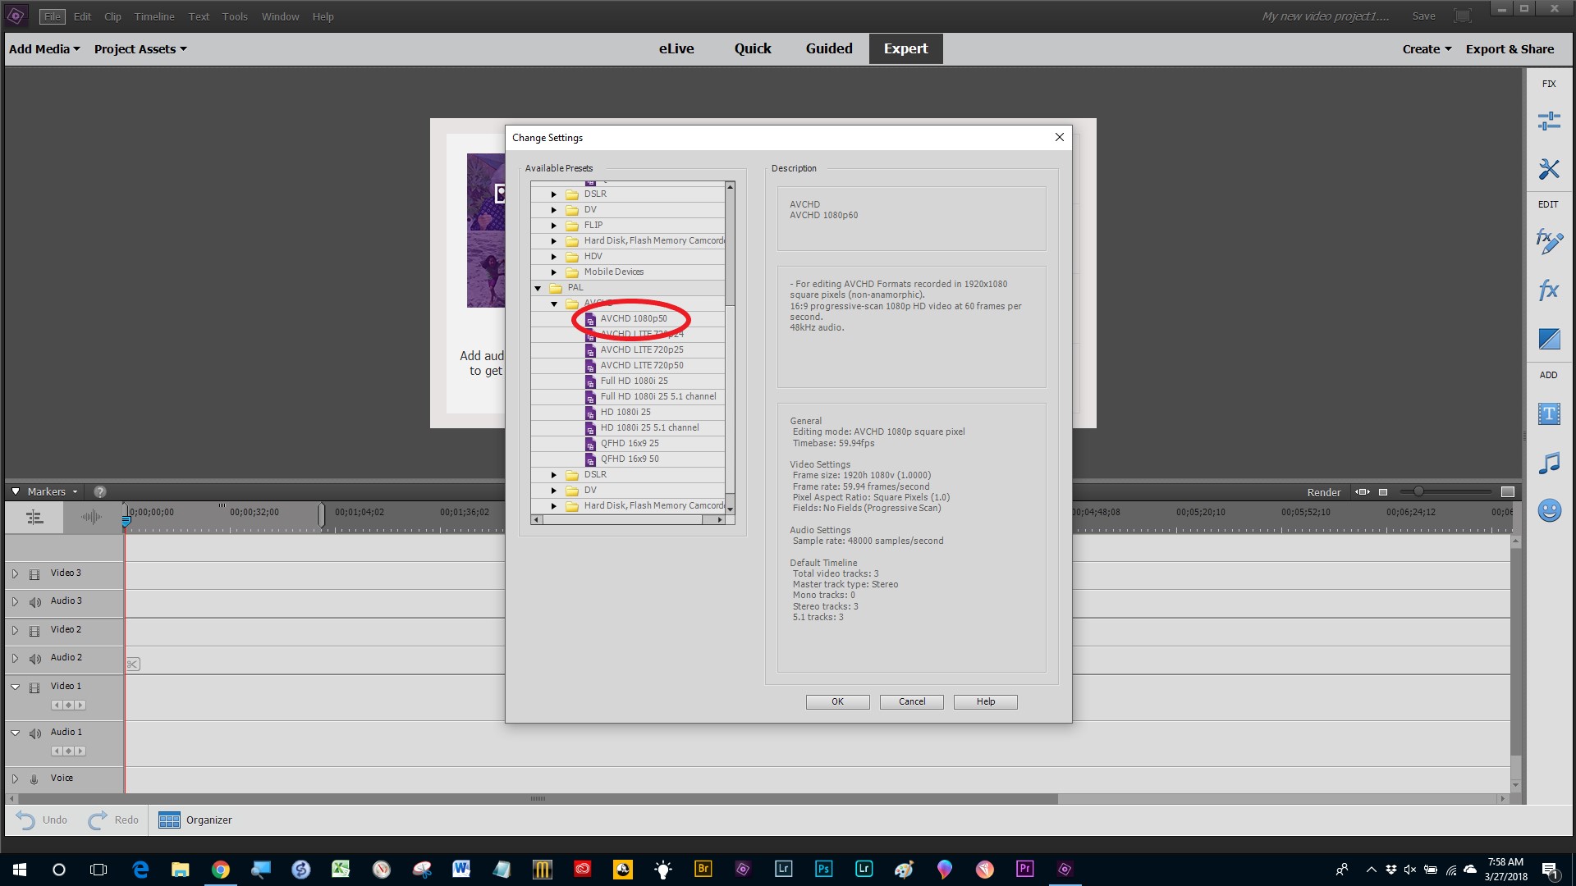Screen dimensions: 1576x886
Task: Open Applied Effects fx pencil icon
Action: [x=1549, y=241]
